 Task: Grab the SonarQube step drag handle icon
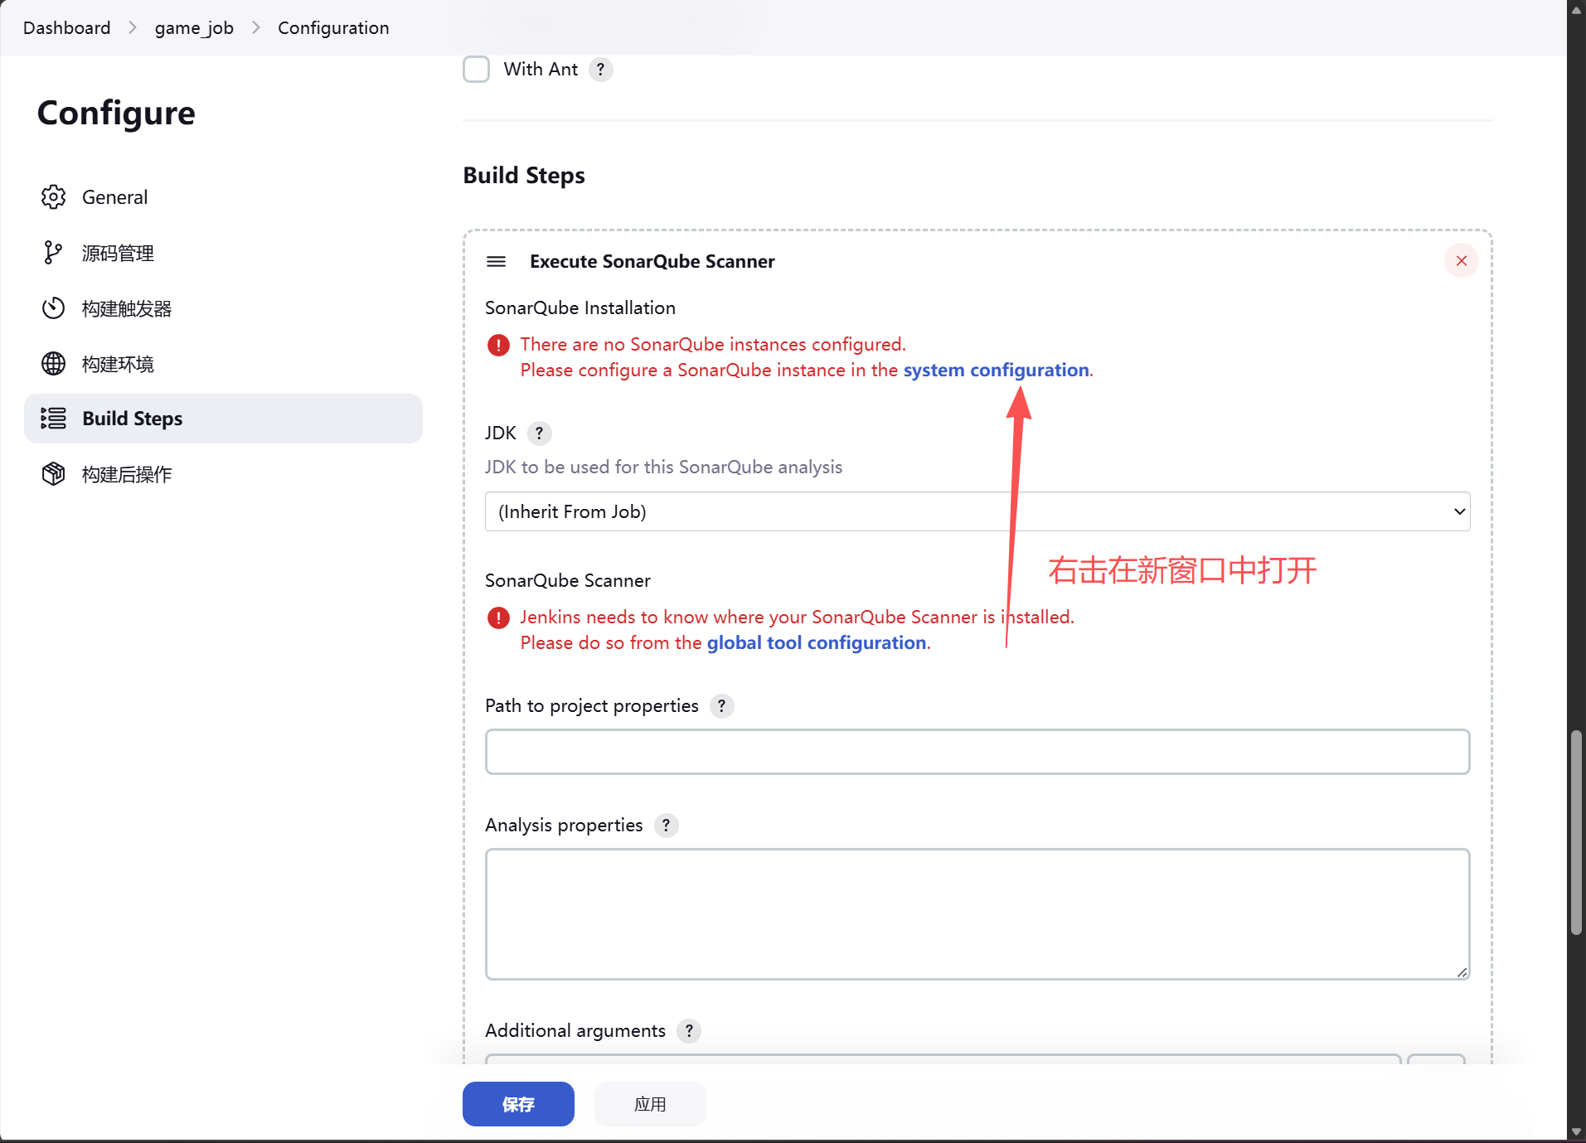click(x=496, y=262)
